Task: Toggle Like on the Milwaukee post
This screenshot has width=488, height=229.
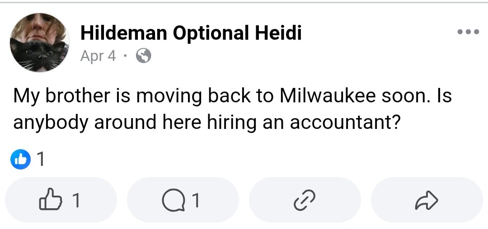Action: 61,200
